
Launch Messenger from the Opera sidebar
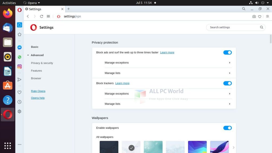(19, 47)
